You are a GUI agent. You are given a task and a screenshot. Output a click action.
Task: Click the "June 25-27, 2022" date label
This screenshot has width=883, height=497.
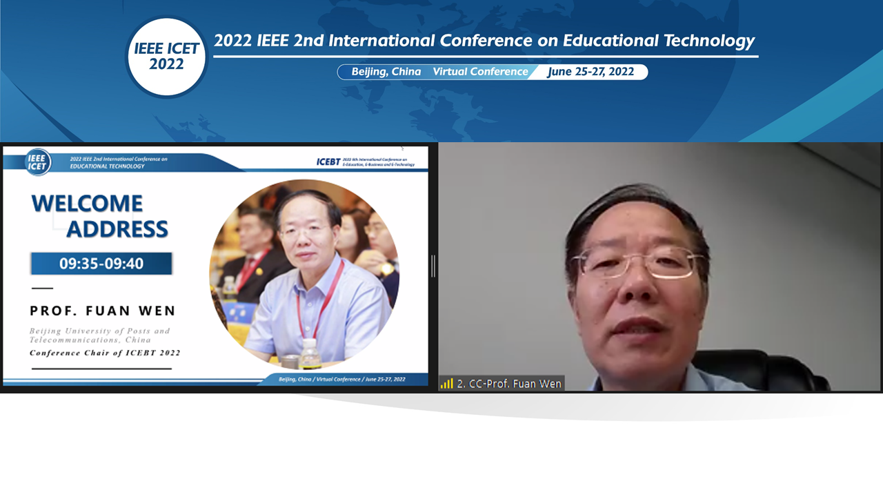(591, 72)
